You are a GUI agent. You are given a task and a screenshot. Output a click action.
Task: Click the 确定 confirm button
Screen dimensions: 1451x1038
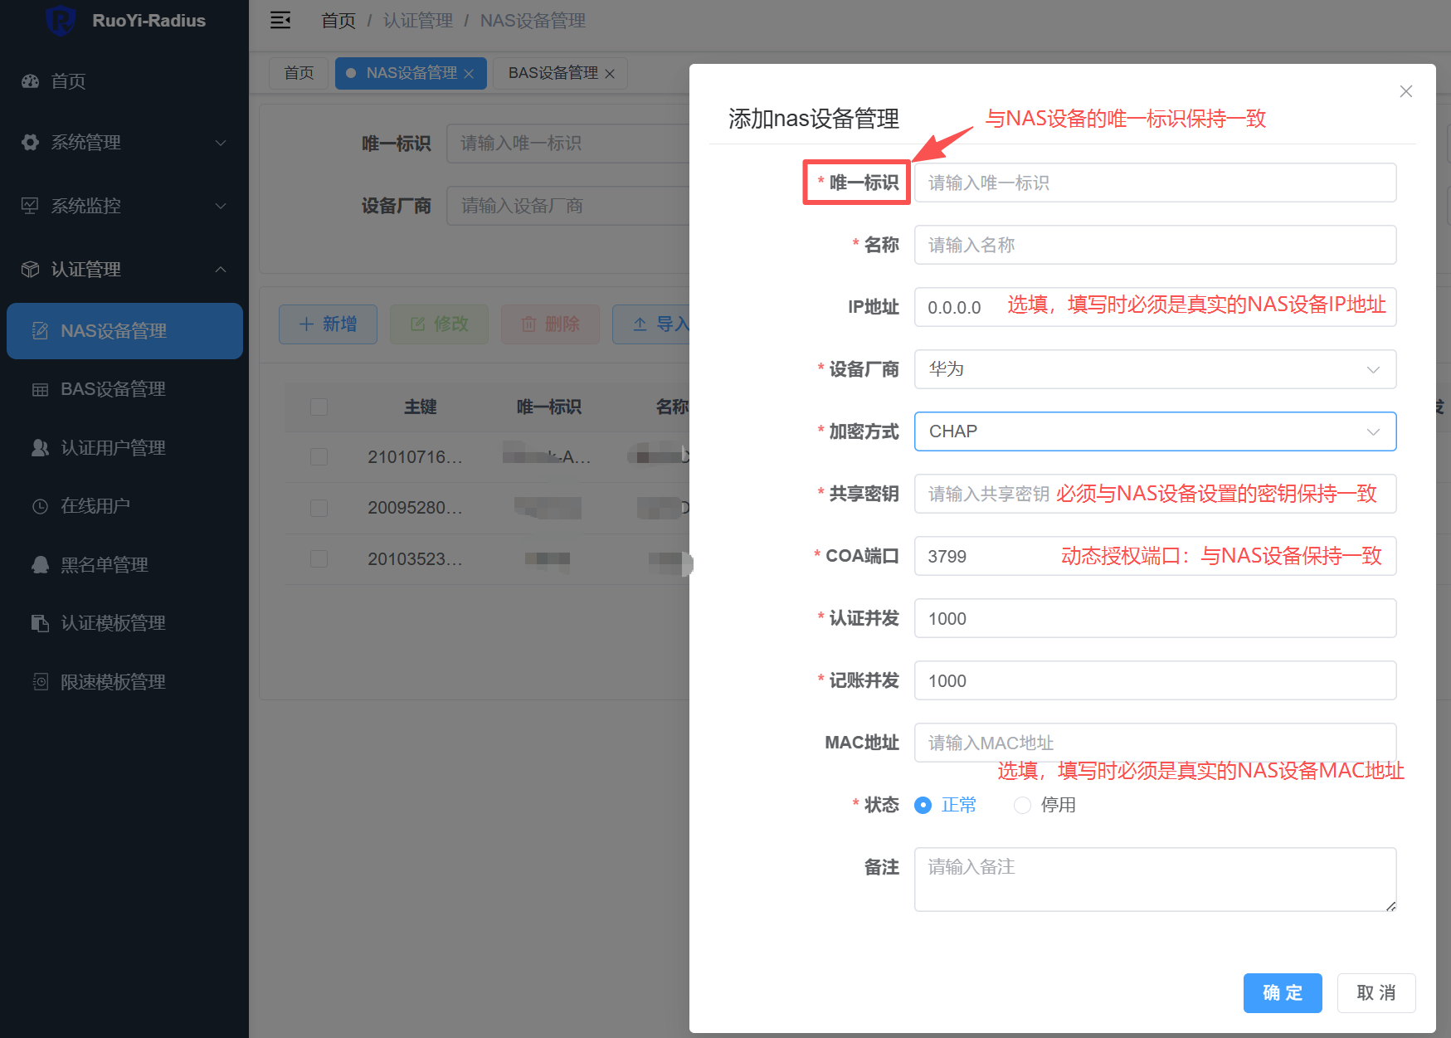[x=1282, y=992]
